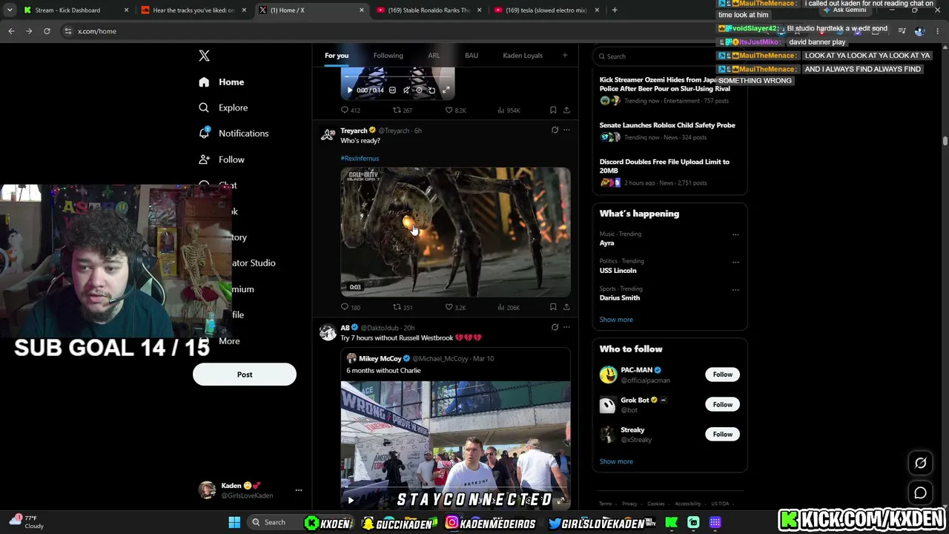Open more options menu on Treyarch post

(566, 131)
